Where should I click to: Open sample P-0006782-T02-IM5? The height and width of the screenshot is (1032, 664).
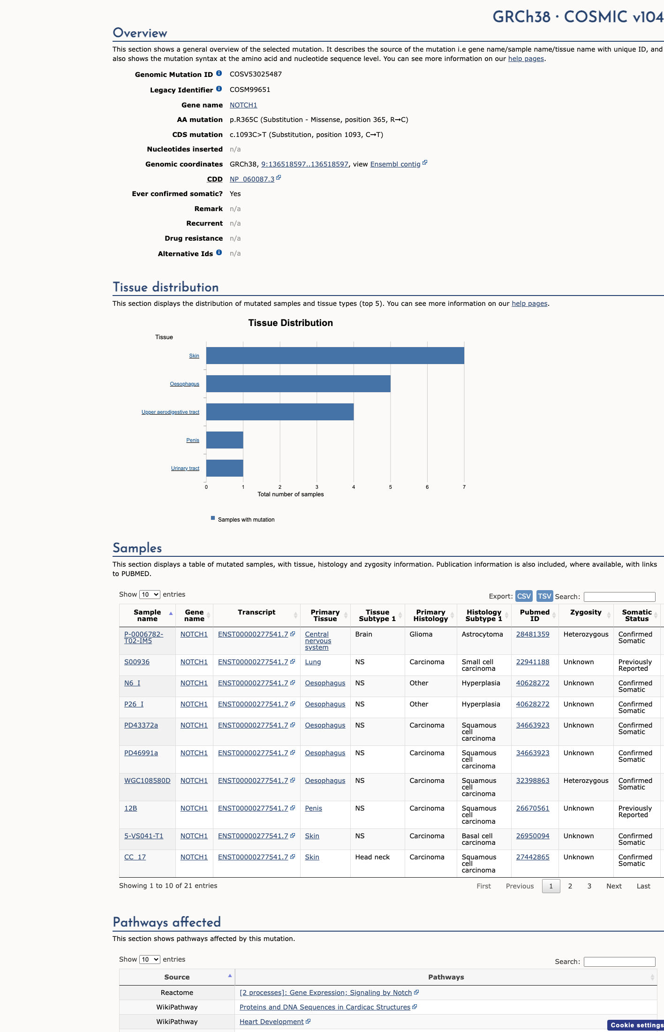[x=143, y=637]
